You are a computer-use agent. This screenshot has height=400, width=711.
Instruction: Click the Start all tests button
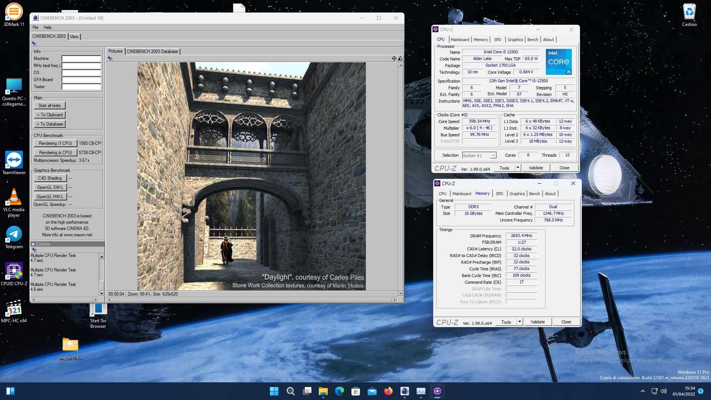click(x=50, y=106)
